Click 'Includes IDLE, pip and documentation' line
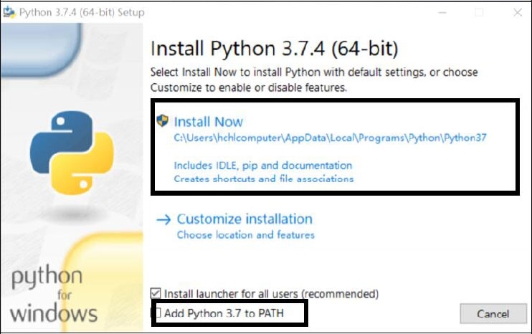 tap(263, 166)
